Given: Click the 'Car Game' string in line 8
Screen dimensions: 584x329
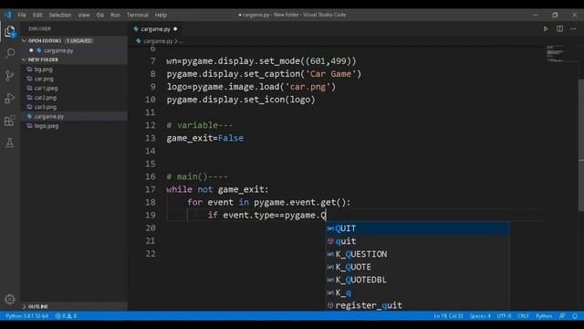Looking at the screenshot, I should pyautogui.click(x=330, y=74).
